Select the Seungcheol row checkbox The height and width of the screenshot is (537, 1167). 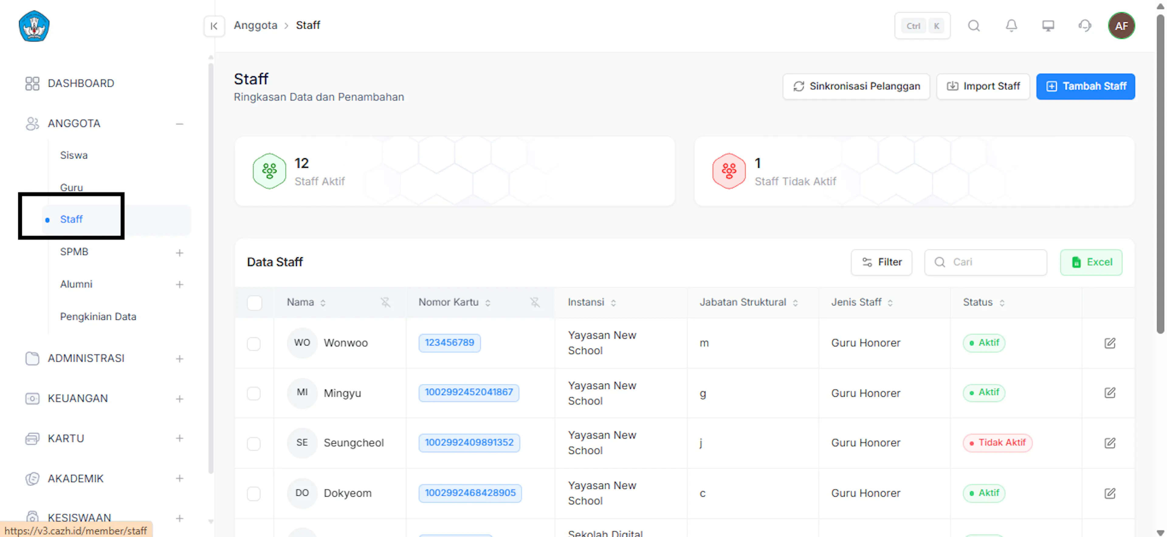(x=254, y=443)
